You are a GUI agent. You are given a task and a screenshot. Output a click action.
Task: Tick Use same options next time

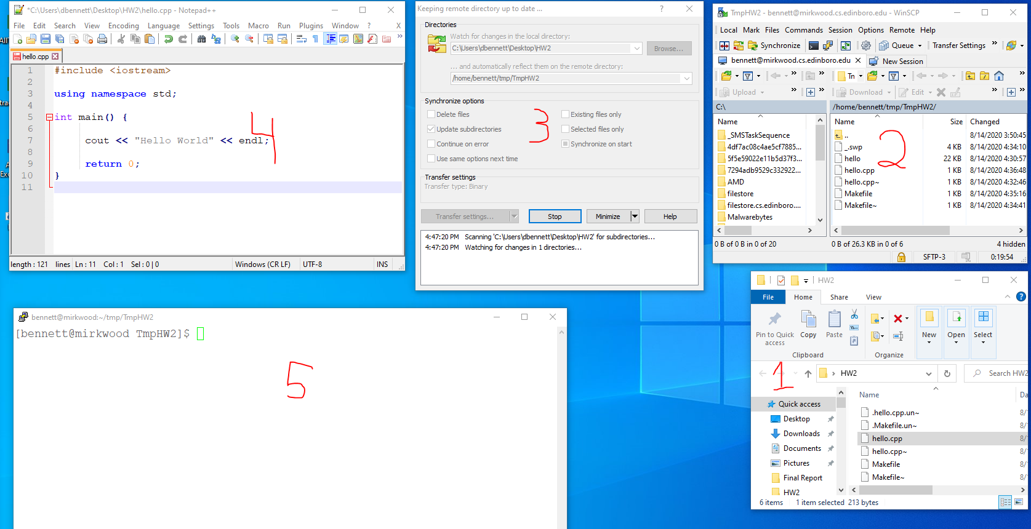431,159
